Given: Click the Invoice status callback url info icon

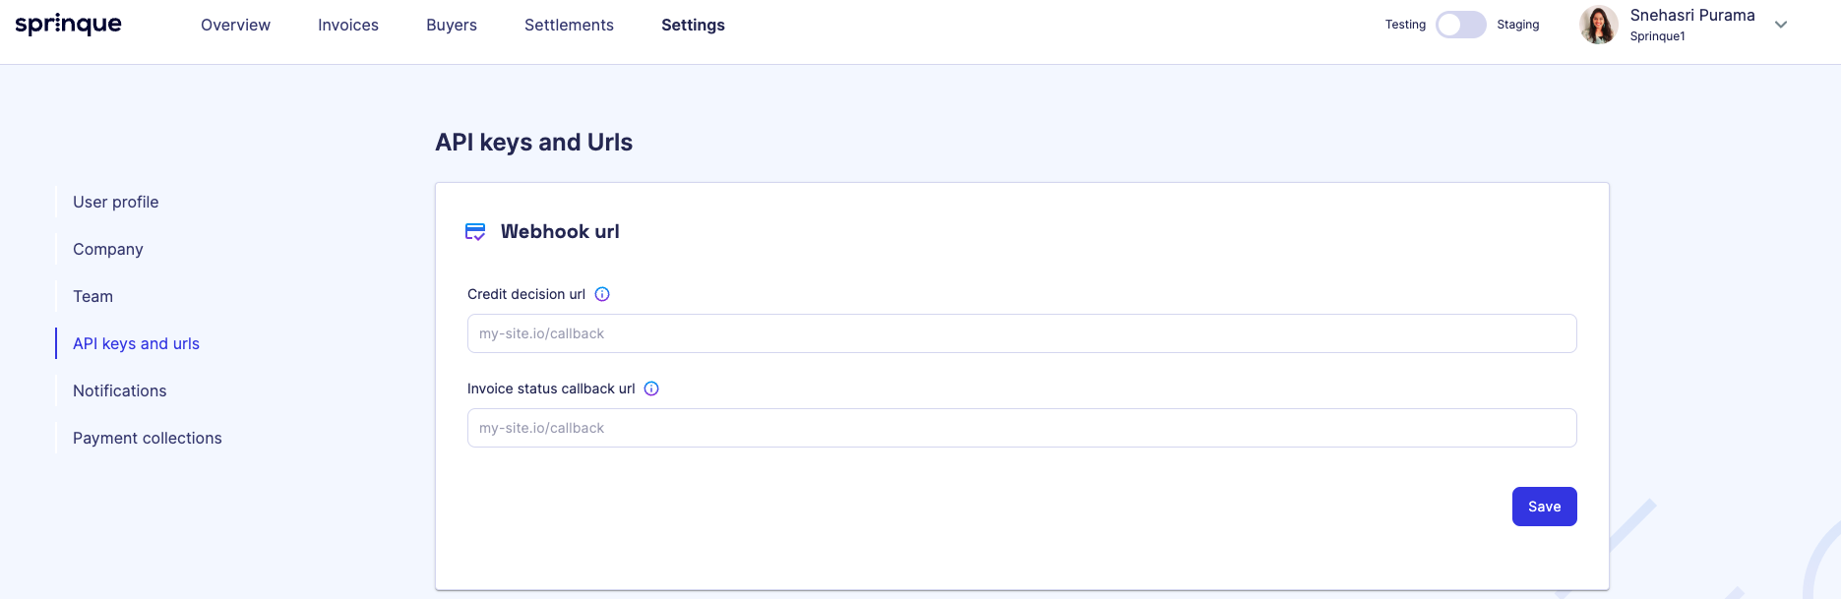Looking at the screenshot, I should pyautogui.click(x=651, y=389).
